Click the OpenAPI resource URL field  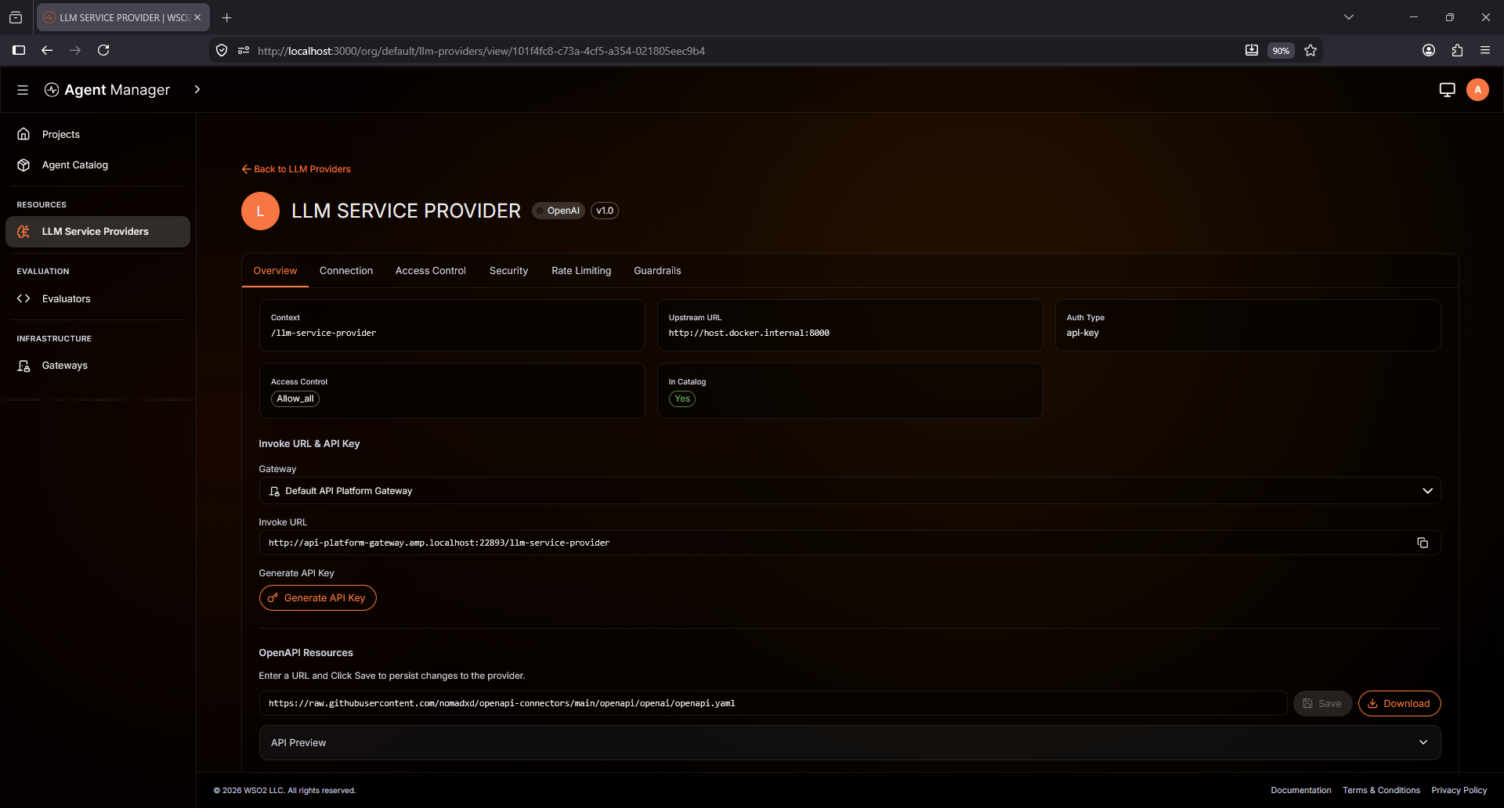click(772, 704)
